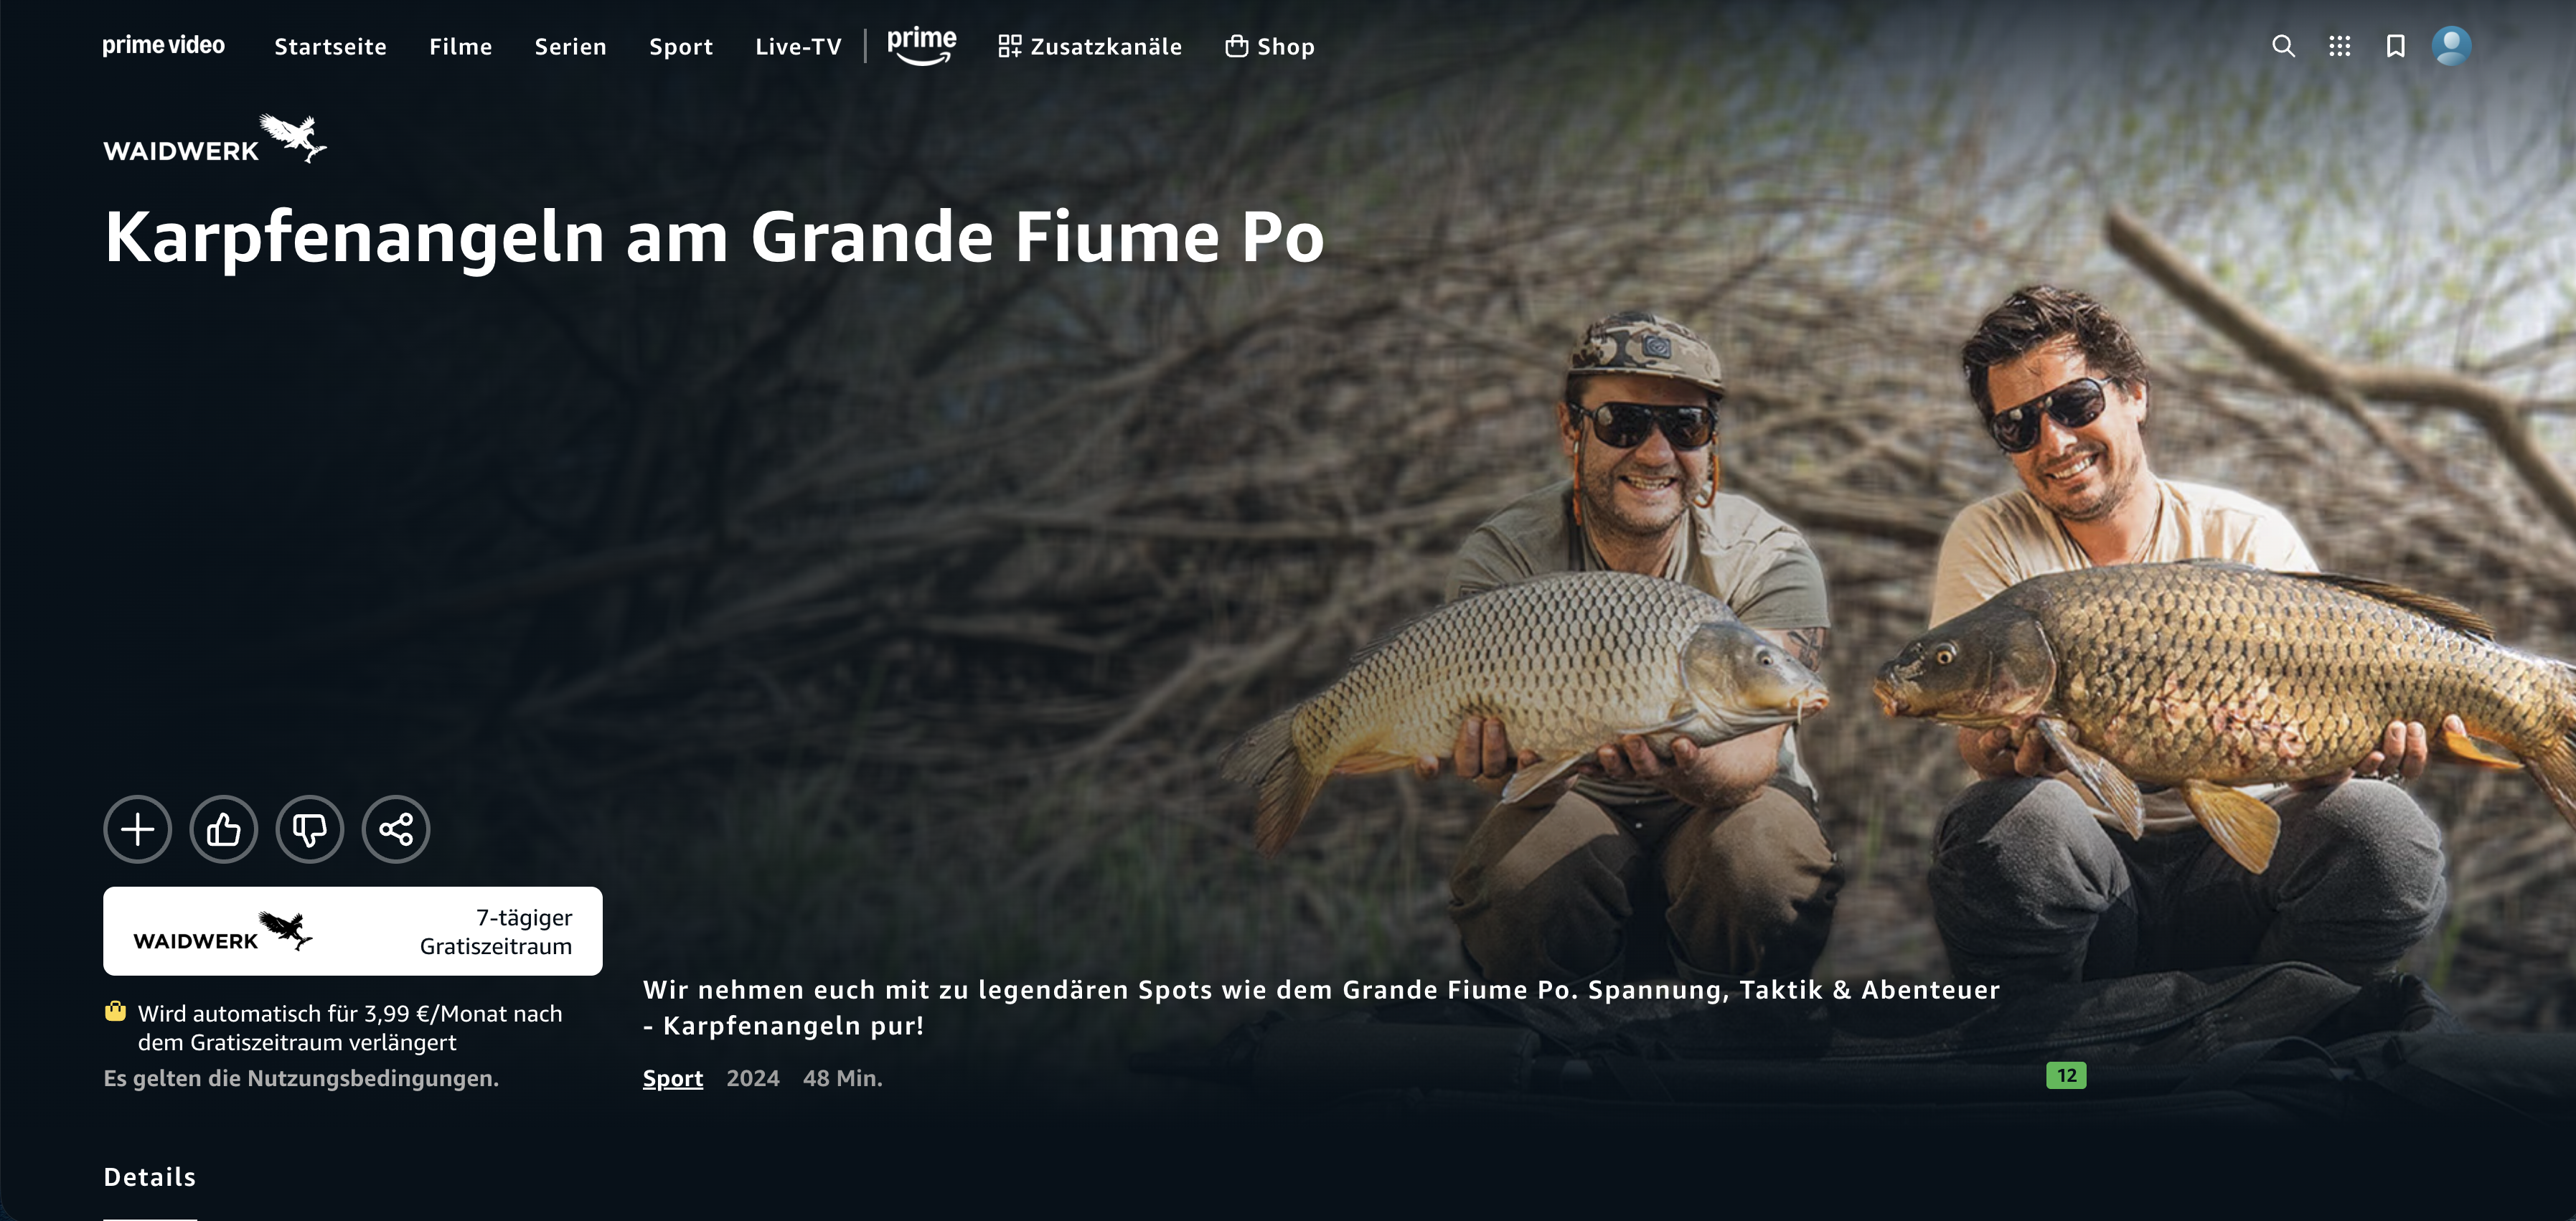Viewport: 2576px width, 1221px height.
Task: Like this title with thumbs up
Action: 224,829
